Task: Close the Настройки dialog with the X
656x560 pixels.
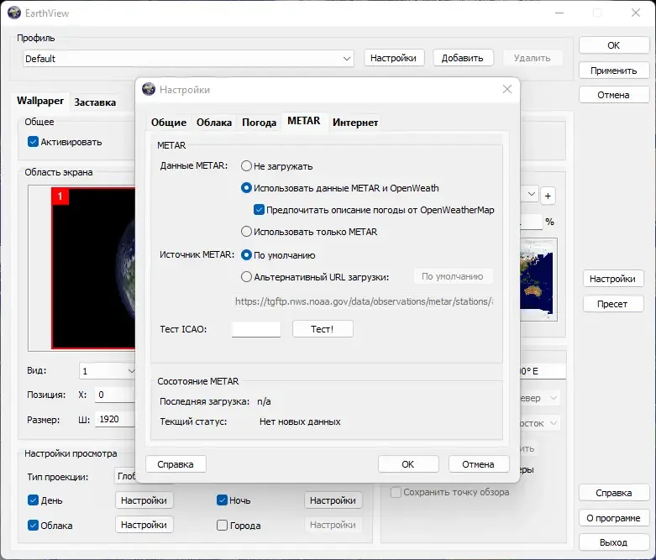Action: (507, 89)
